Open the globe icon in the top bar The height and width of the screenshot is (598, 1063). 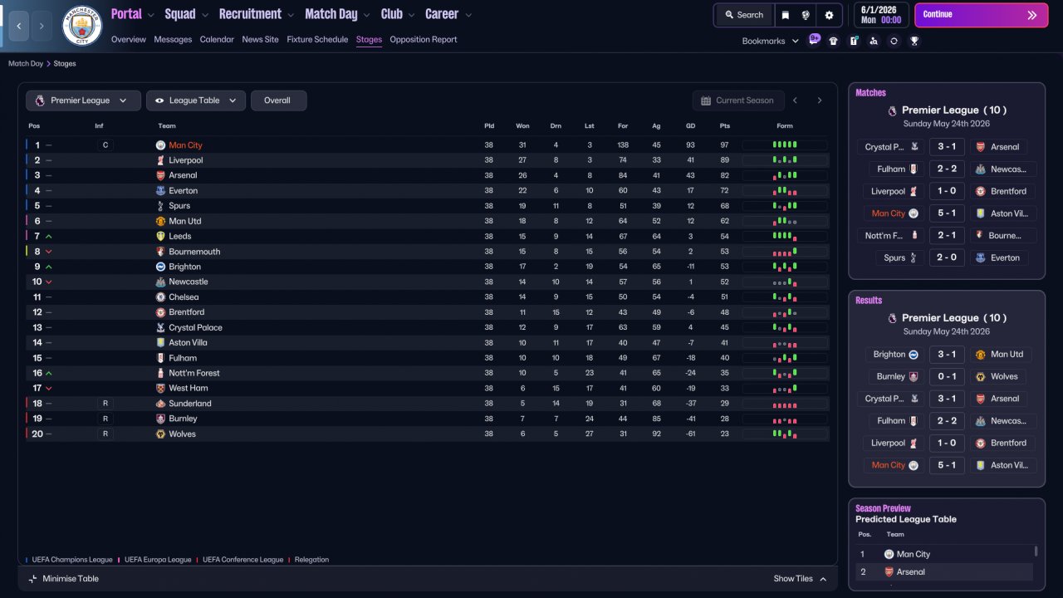[806, 15]
